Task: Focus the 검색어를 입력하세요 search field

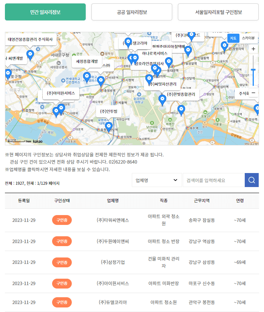Action: pos(214,180)
